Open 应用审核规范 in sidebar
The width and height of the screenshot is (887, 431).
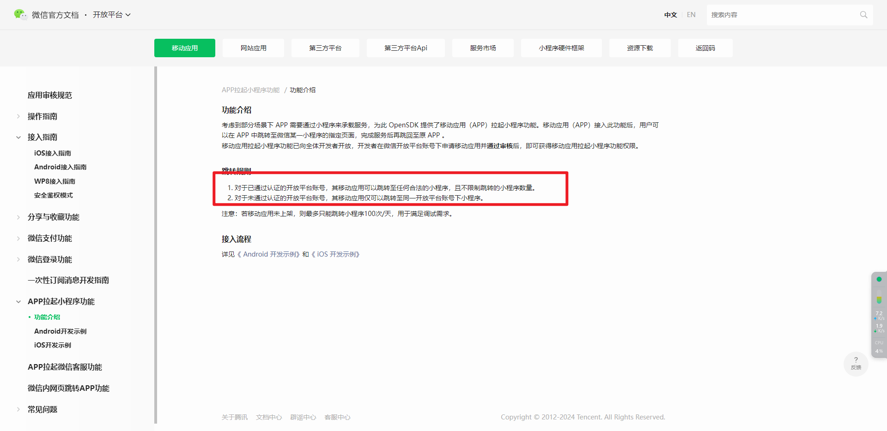pyautogui.click(x=50, y=96)
